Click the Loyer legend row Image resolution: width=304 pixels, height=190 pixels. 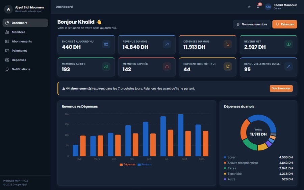(x=258, y=158)
